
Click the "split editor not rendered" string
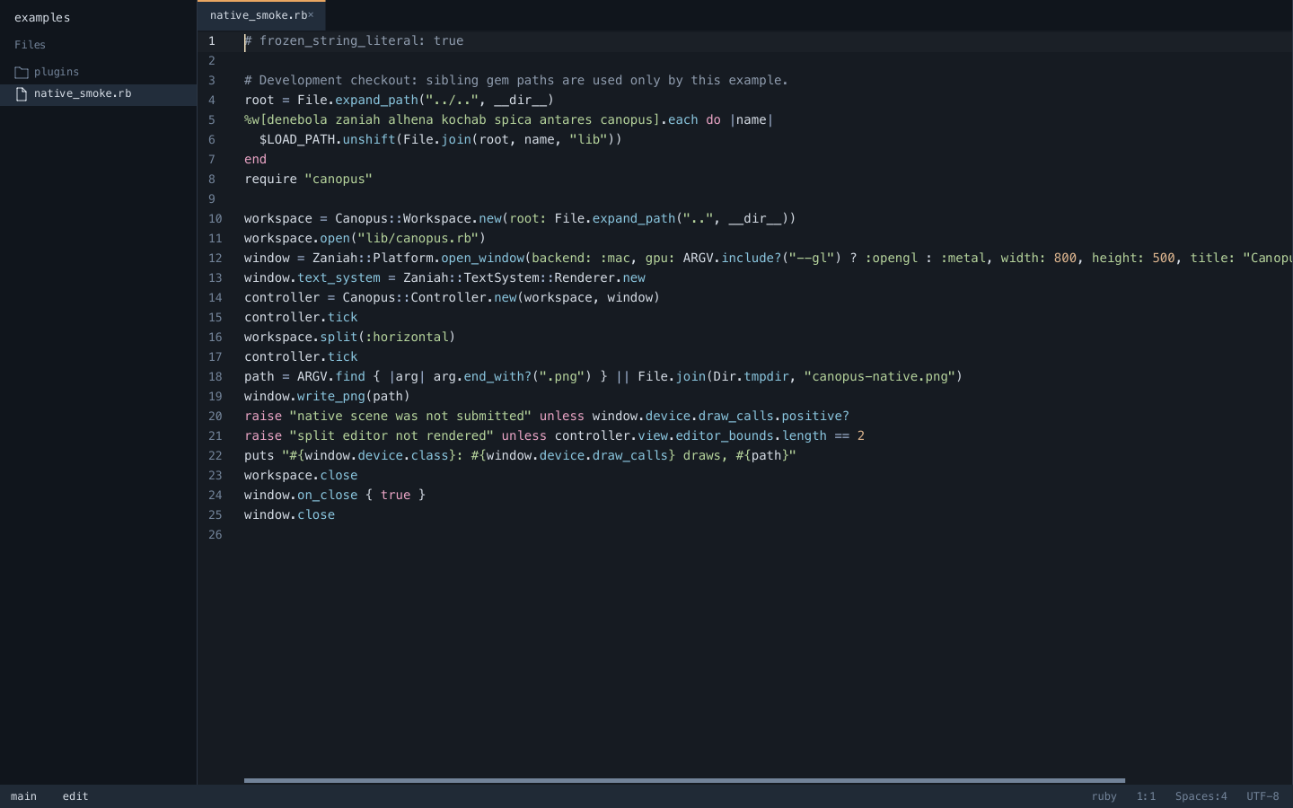click(x=391, y=436)
